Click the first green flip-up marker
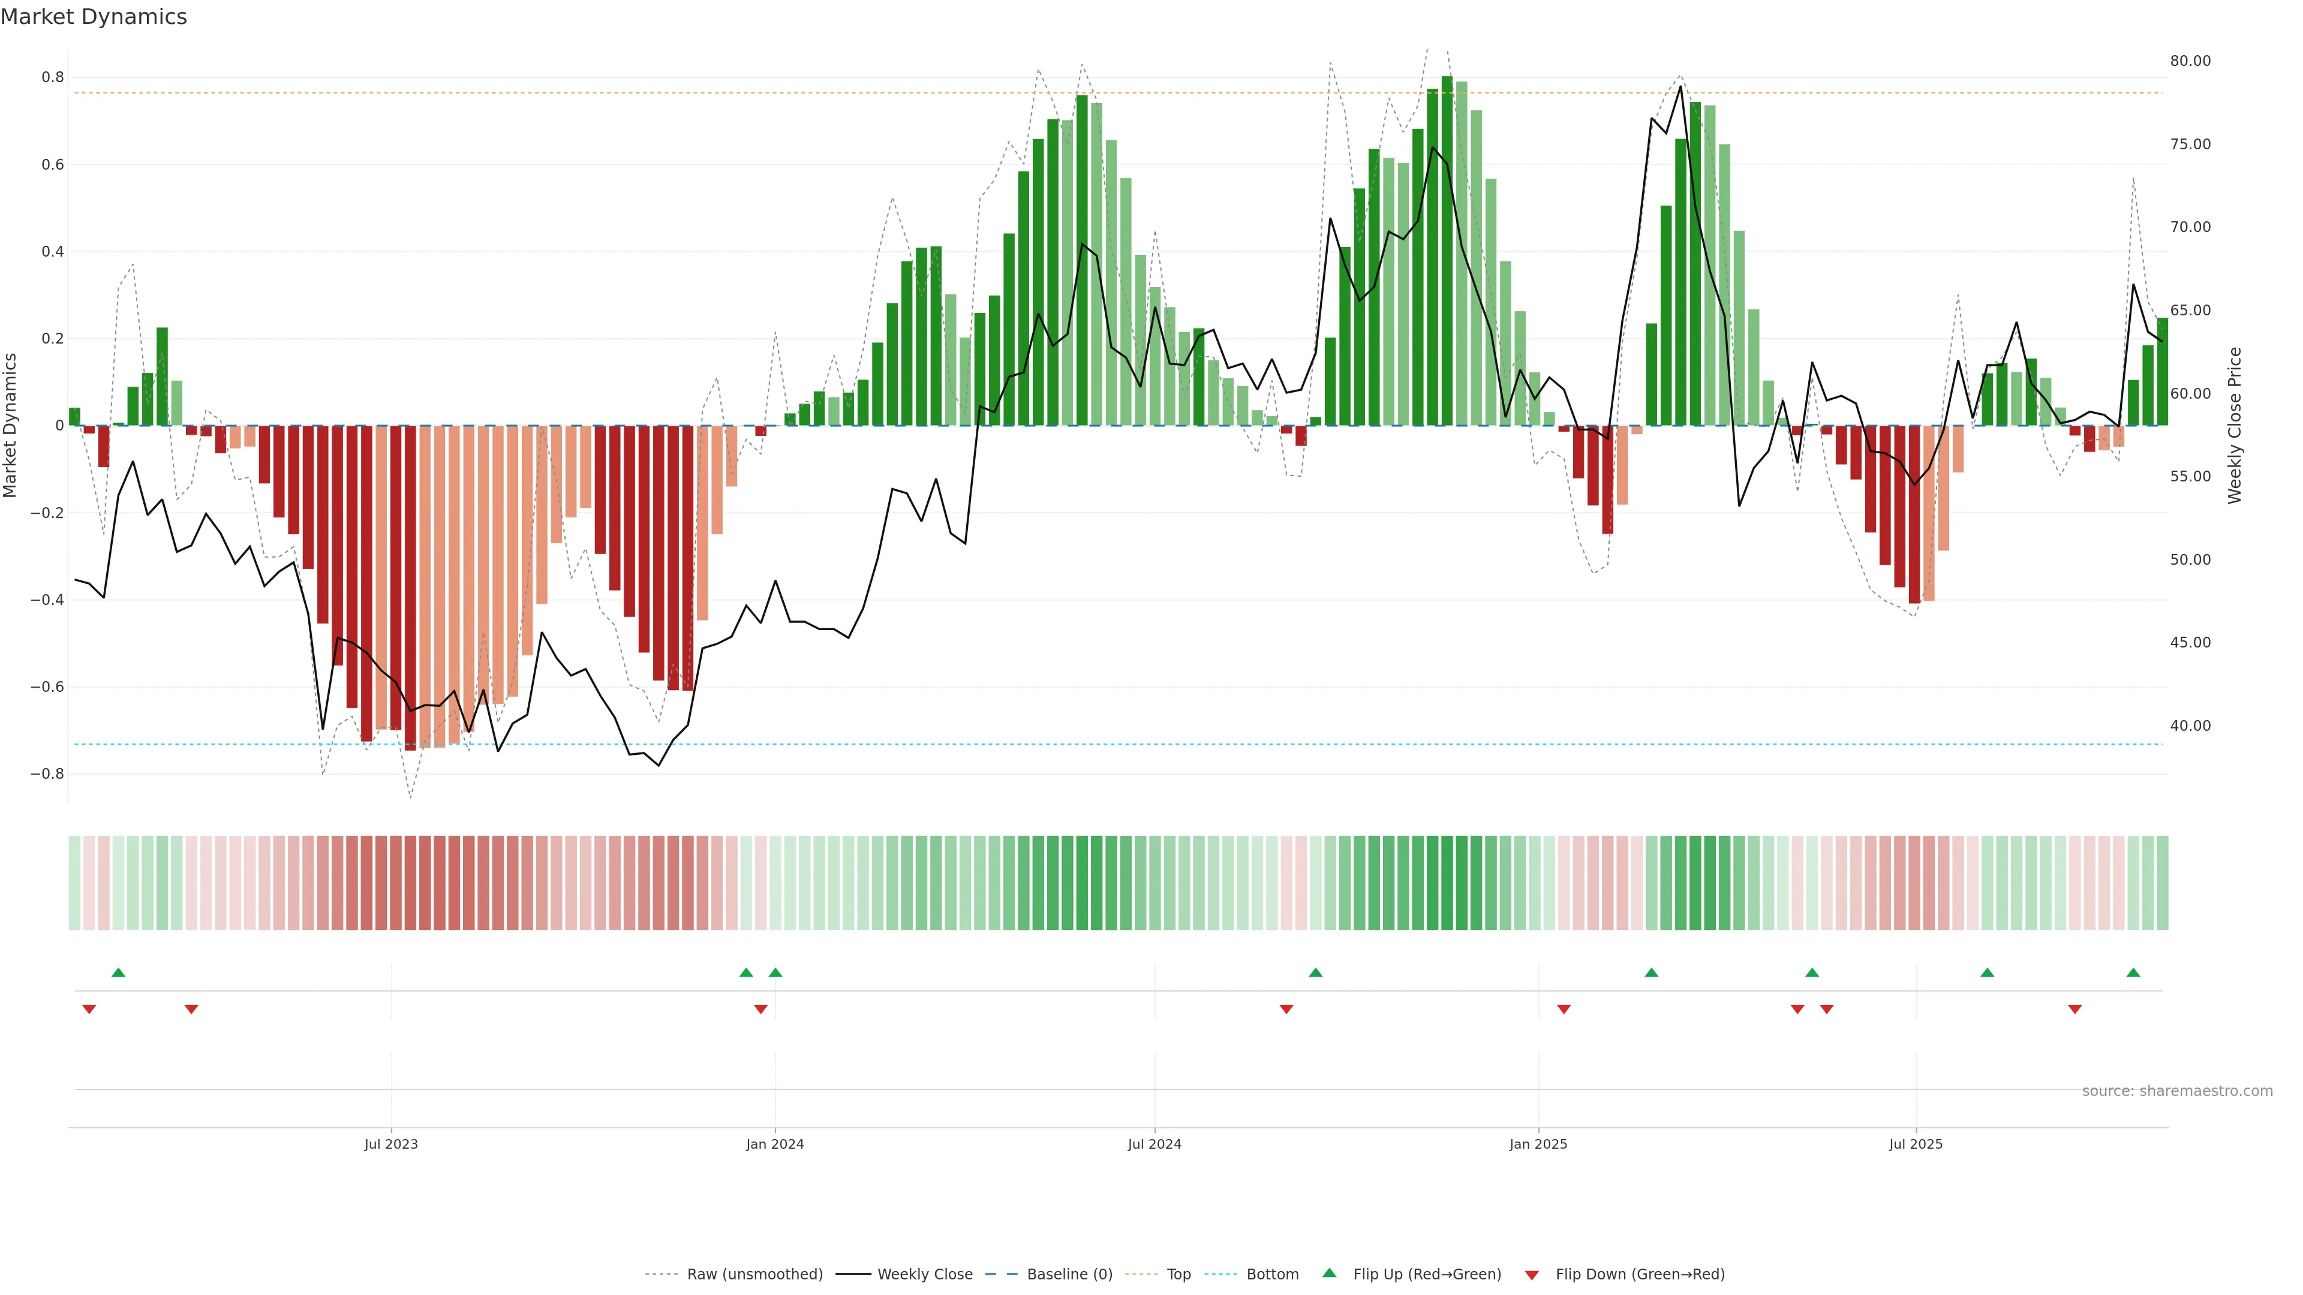Screen dimensions: 2303x1295 (x=118, y=972)
